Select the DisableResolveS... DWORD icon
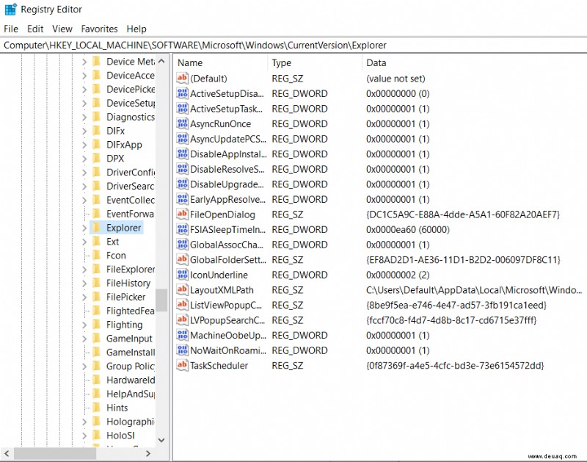Screen dimensions: 587x462 [x=182, y=169]
